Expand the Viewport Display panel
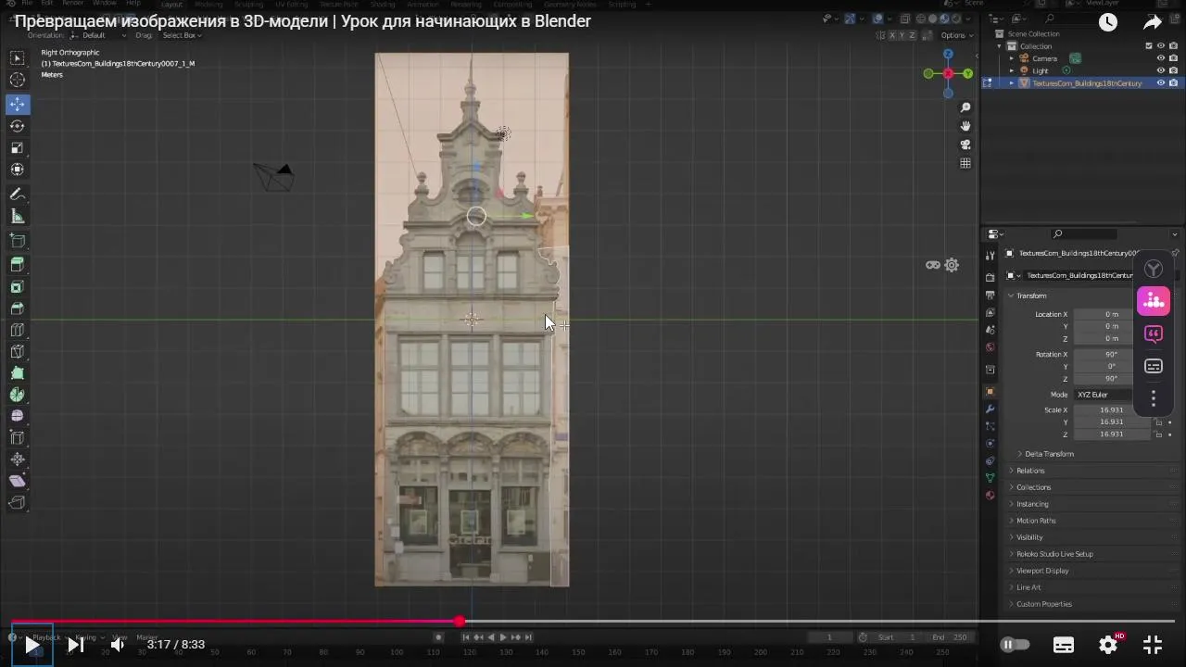This screenshot has height=667, width=1186. [x=1042, y=571]
